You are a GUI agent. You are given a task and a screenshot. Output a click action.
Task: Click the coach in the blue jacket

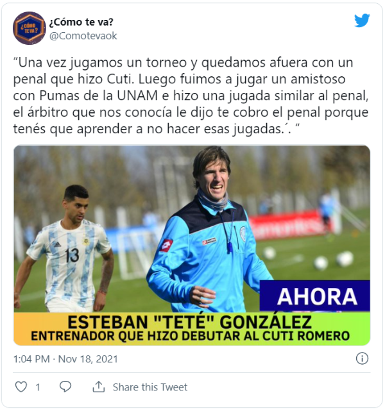pos(209,230)
